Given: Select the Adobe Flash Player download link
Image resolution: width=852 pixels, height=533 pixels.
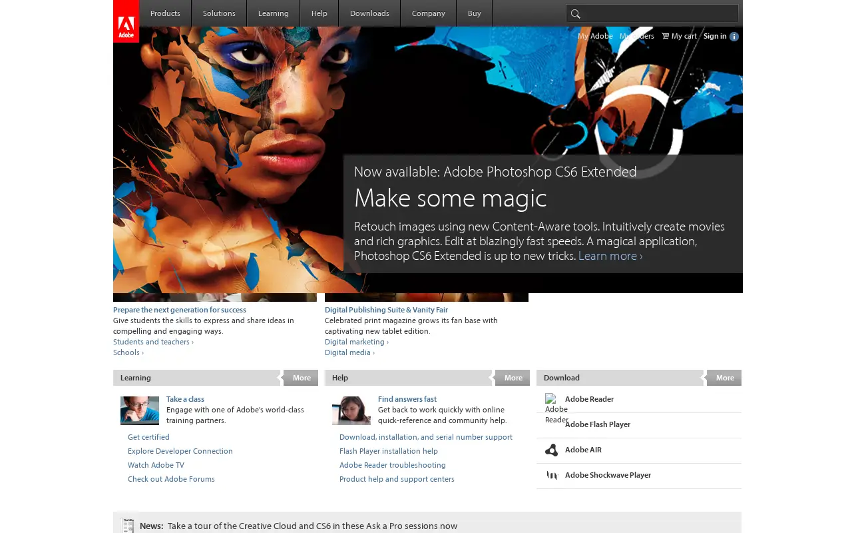Looking at the screenshot, I should click(598, 424).
